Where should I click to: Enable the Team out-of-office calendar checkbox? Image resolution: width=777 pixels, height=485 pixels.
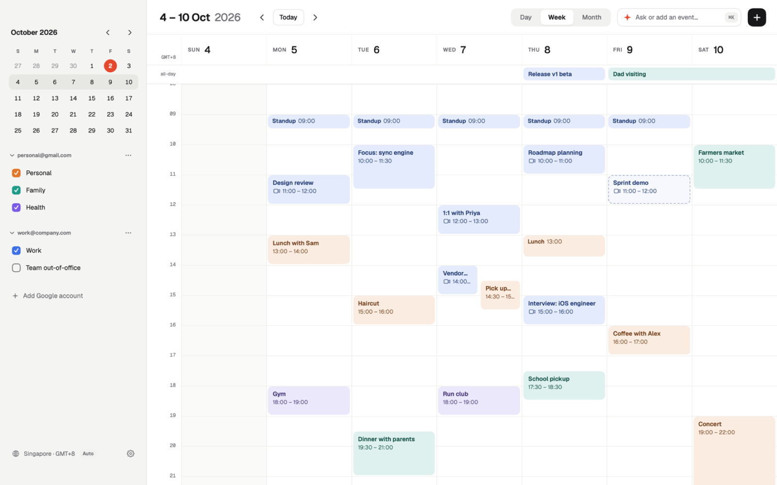coord(16,268)
